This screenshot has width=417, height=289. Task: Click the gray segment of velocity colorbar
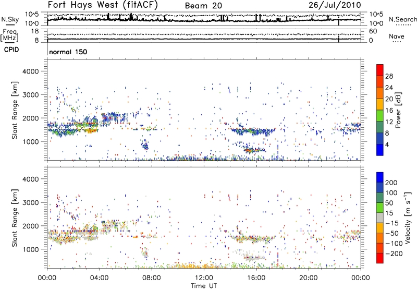(380, 218)
